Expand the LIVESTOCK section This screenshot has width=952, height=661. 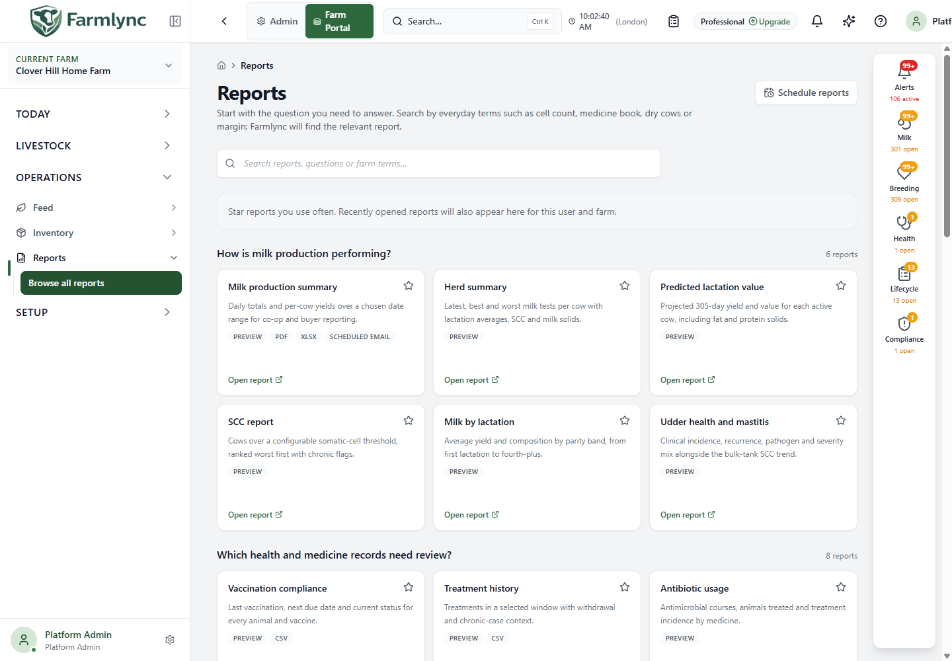coord(95,145)
